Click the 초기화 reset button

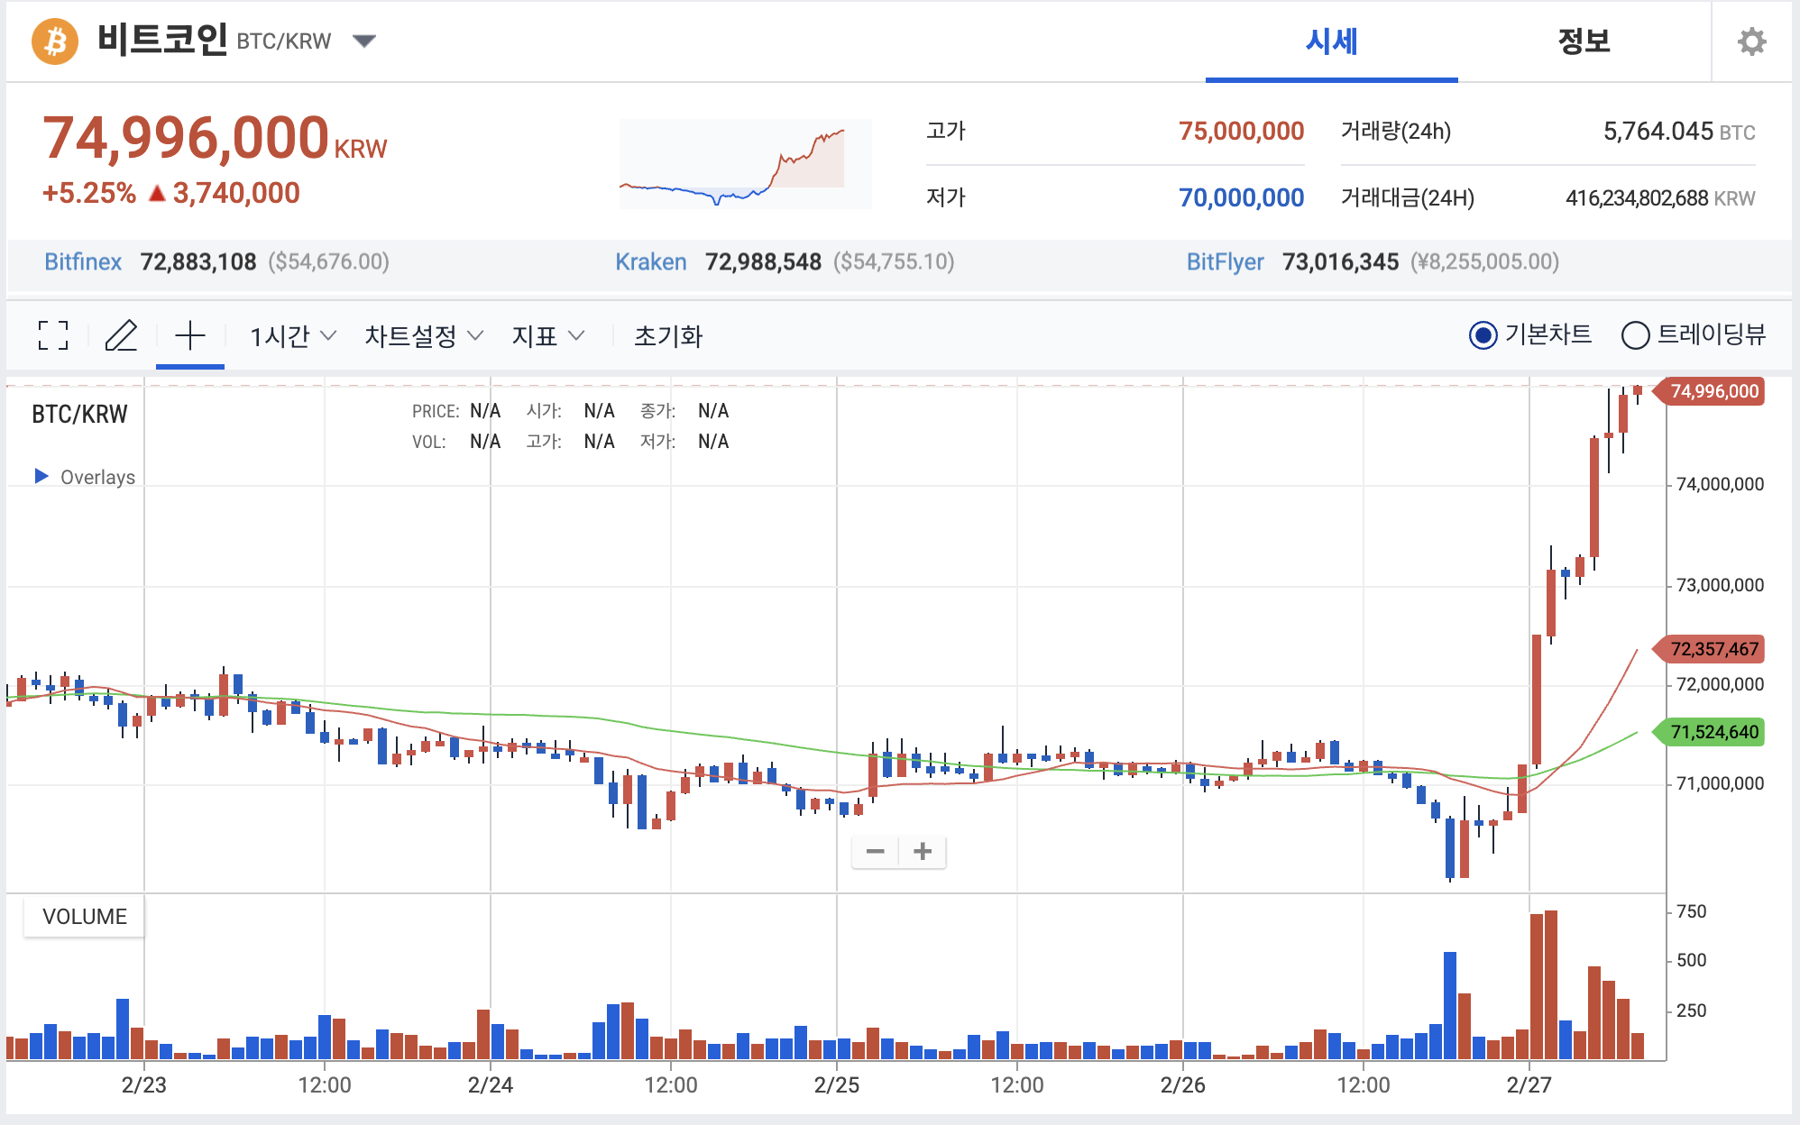(667, 336)
